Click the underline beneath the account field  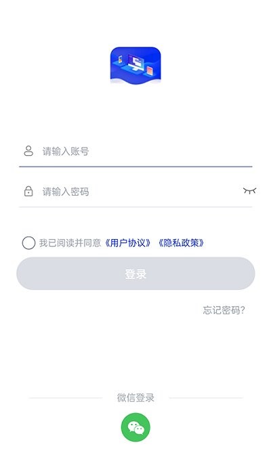[135, 167]
